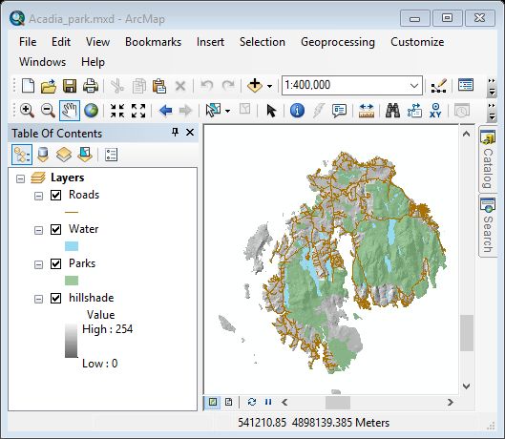Open the map scale dropdown arrow
Viewport: 505px width, 439px height.
pyautogui.click(x=414, y=86)
